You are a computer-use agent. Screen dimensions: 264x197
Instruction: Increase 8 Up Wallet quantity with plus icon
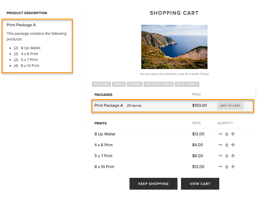click(x=233, y=134)
